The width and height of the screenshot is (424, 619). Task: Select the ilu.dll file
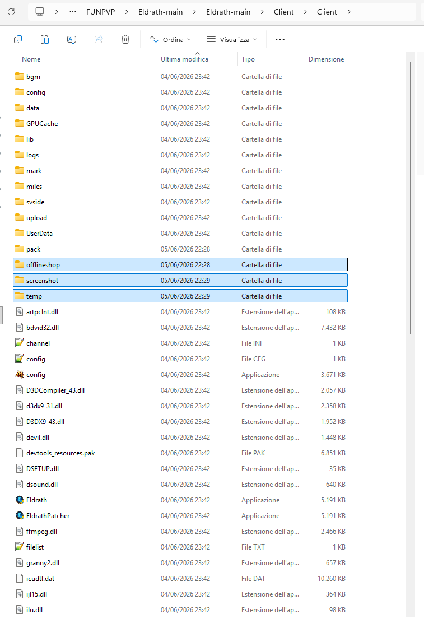click(x=180, y=609)
